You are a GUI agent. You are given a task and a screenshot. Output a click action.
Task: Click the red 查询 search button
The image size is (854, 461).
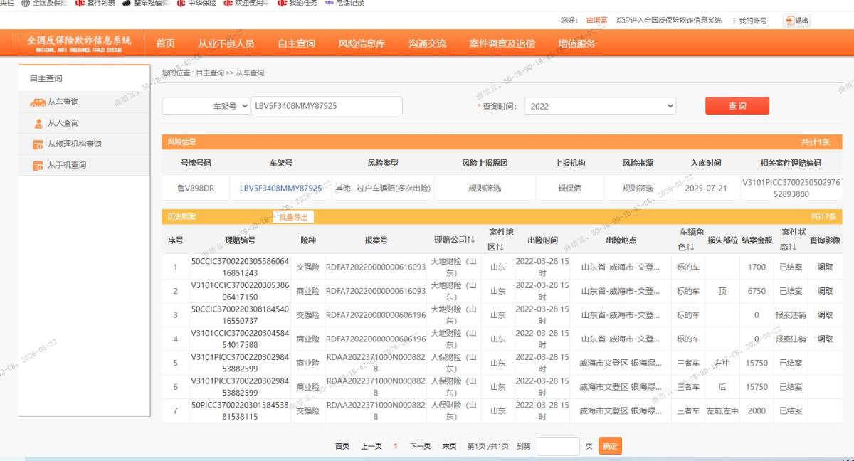(737, 106)
